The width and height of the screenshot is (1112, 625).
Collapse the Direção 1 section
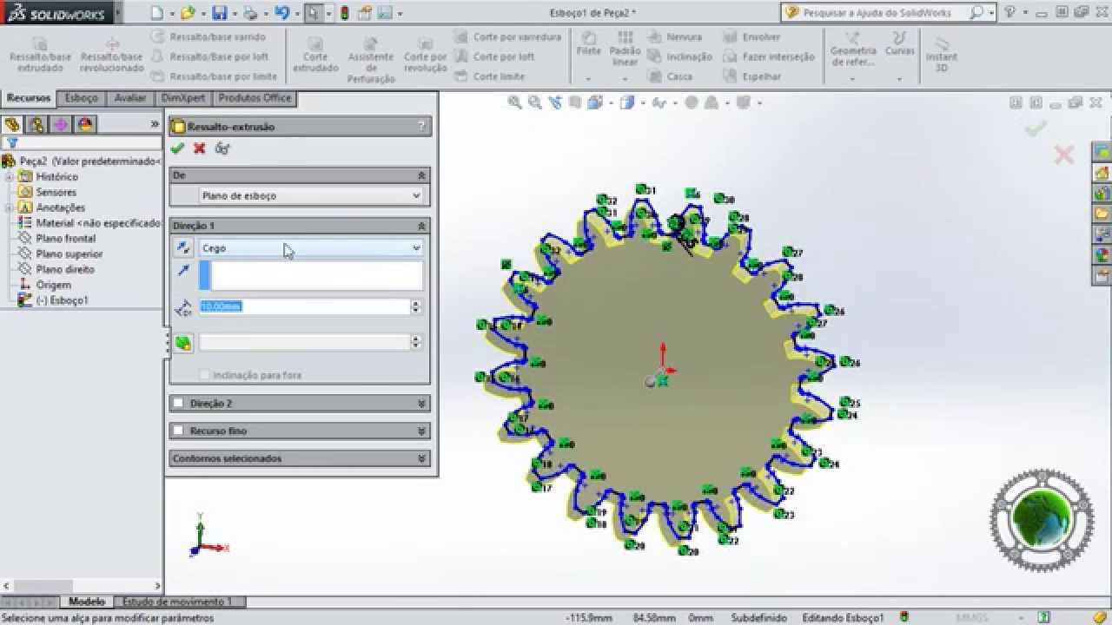pos(422,226)
